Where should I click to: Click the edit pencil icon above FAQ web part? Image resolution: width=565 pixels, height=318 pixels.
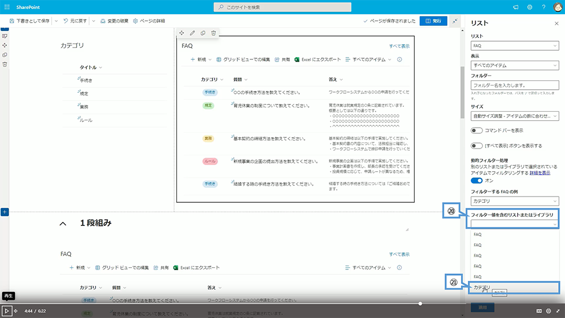(193, 33)
